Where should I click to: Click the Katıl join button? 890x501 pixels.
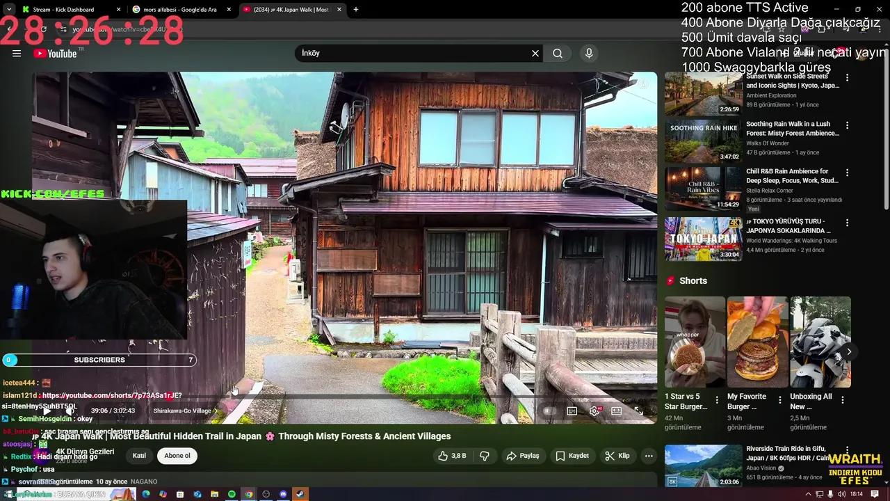point(139,456)
